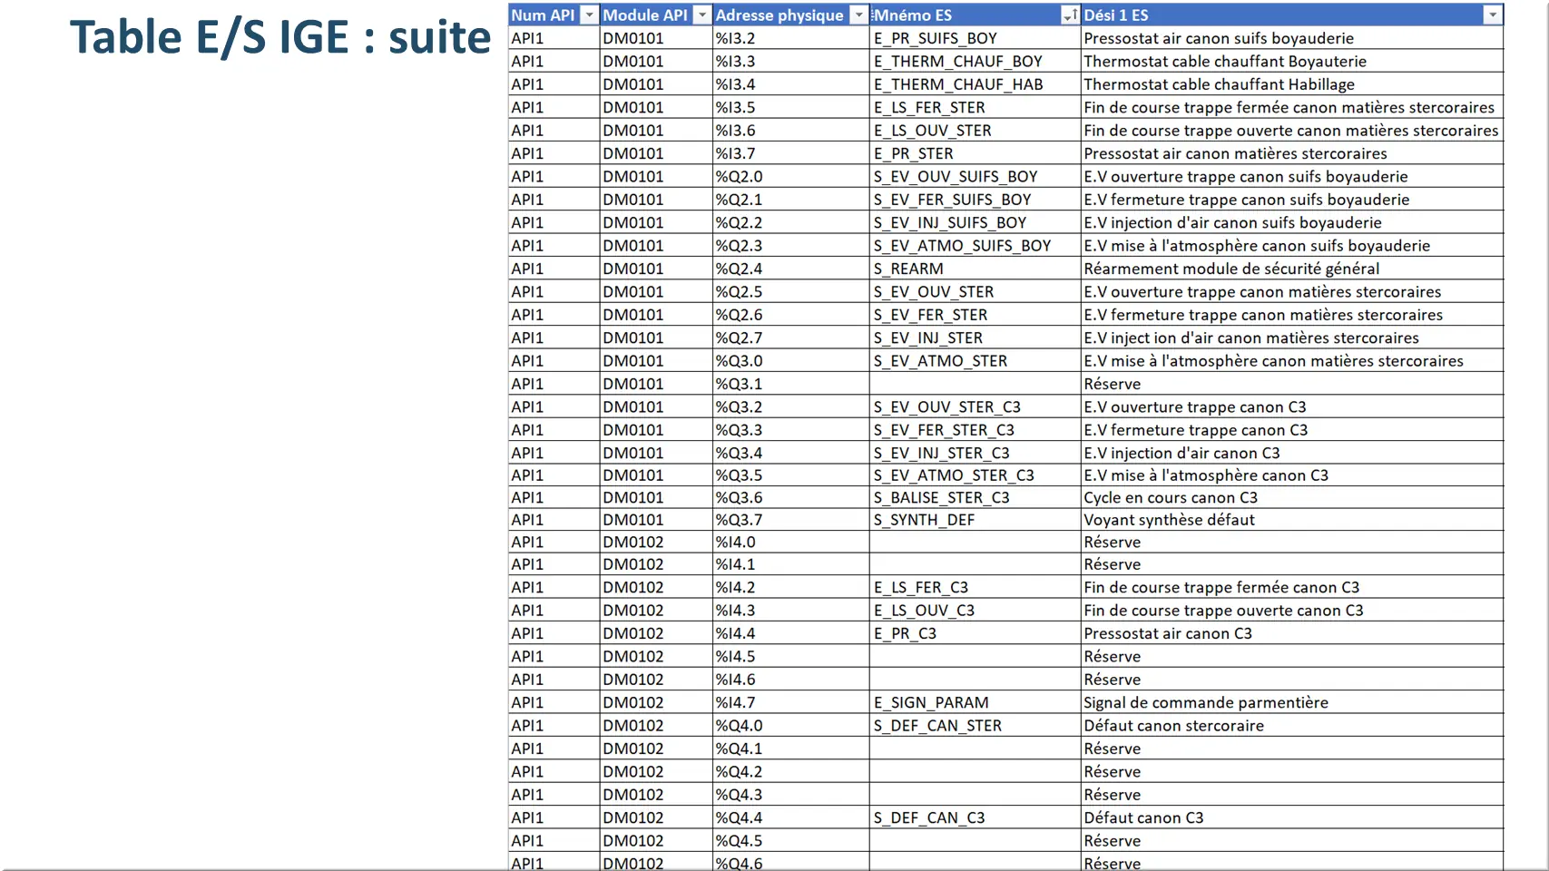The image size is (1549, 871).
Task: Select cell S_SYNTH_DEF
Action: 975,520
